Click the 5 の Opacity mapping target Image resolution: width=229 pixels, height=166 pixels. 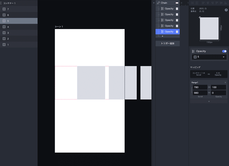pos(218,74)
